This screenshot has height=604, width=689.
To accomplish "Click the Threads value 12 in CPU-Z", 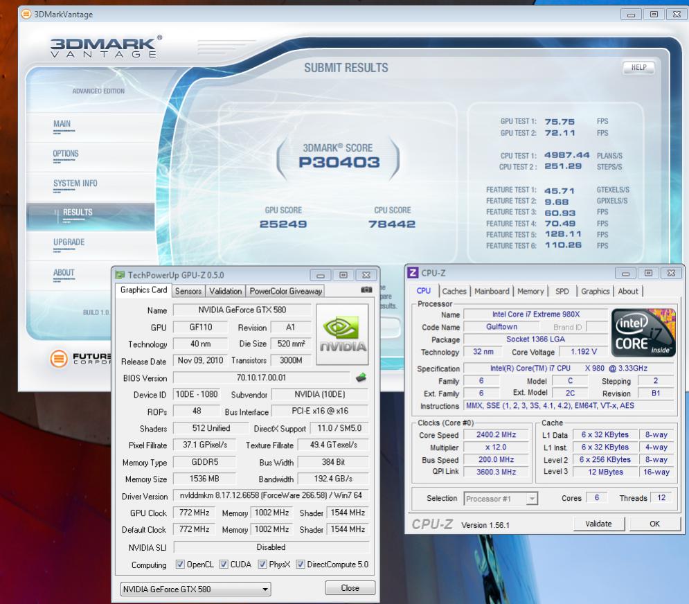I will pyautogui.click(x=661, y=497).
